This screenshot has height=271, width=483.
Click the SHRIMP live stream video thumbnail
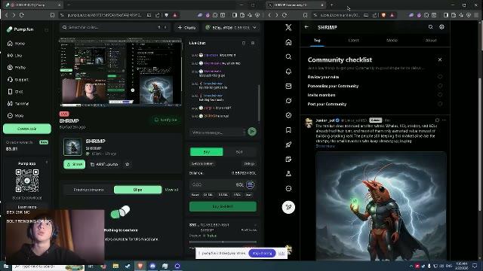(x=121, y=72)
